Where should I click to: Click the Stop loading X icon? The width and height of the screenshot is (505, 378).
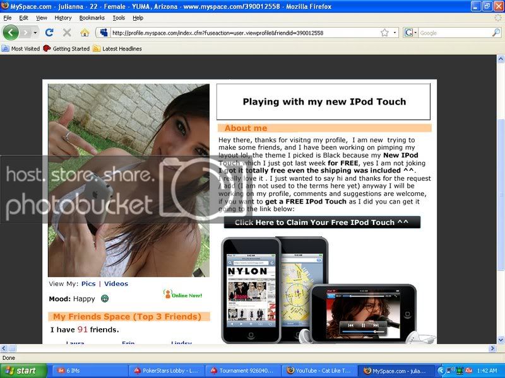point(67,33)
